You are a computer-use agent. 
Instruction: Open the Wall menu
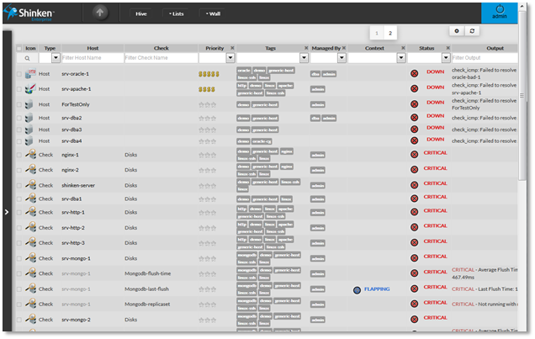(x=213, y=13)
